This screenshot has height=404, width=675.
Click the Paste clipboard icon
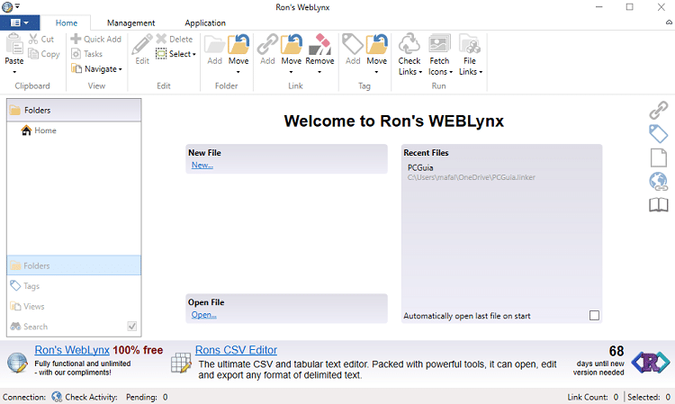14,44
